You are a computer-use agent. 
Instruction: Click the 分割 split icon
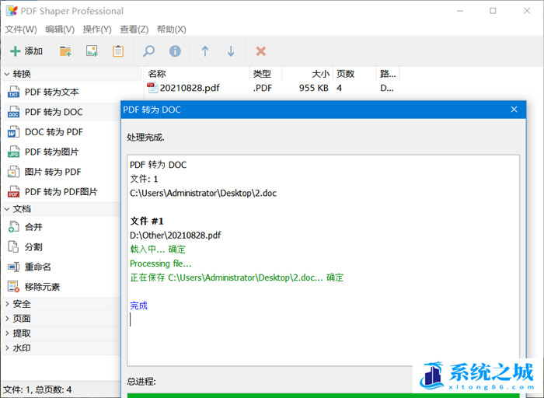(13, 246)
